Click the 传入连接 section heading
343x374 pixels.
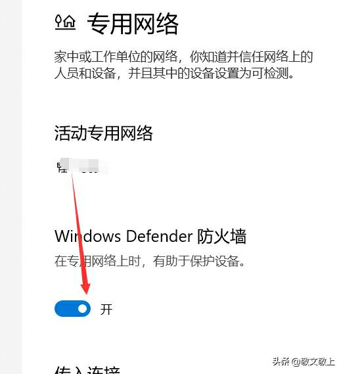click(87, 369)
